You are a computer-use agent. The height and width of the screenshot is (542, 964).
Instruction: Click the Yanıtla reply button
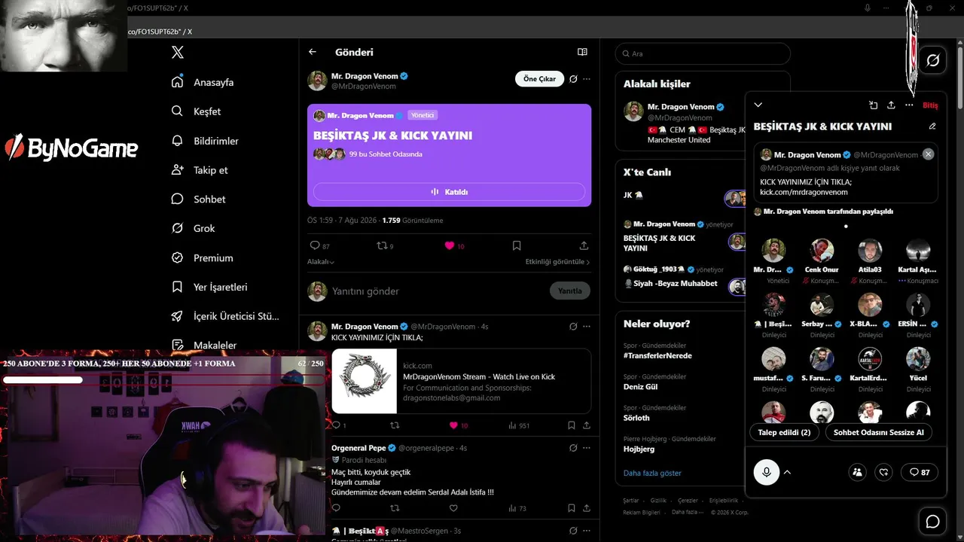570,291
